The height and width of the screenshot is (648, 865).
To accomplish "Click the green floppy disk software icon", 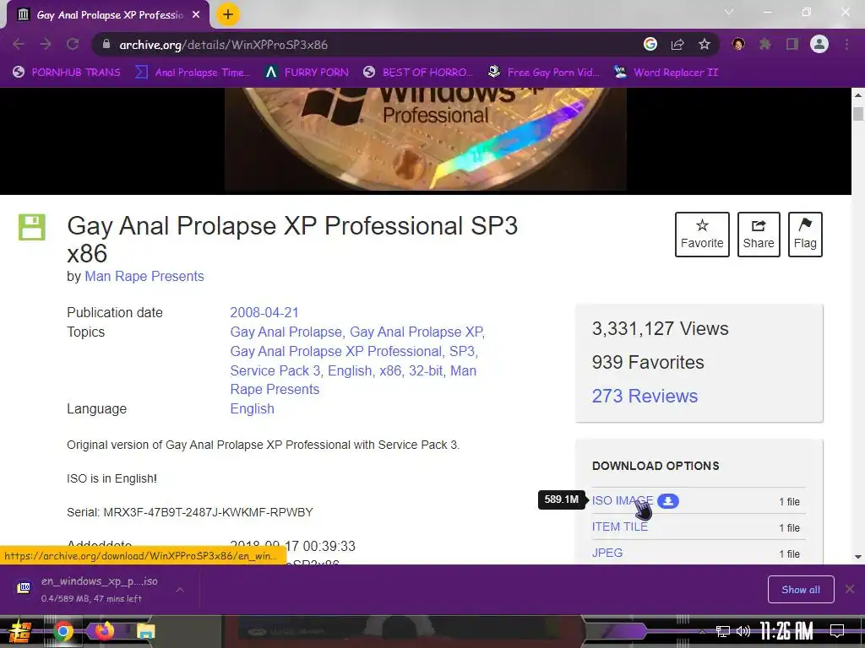I will click(x=32, y=227).
